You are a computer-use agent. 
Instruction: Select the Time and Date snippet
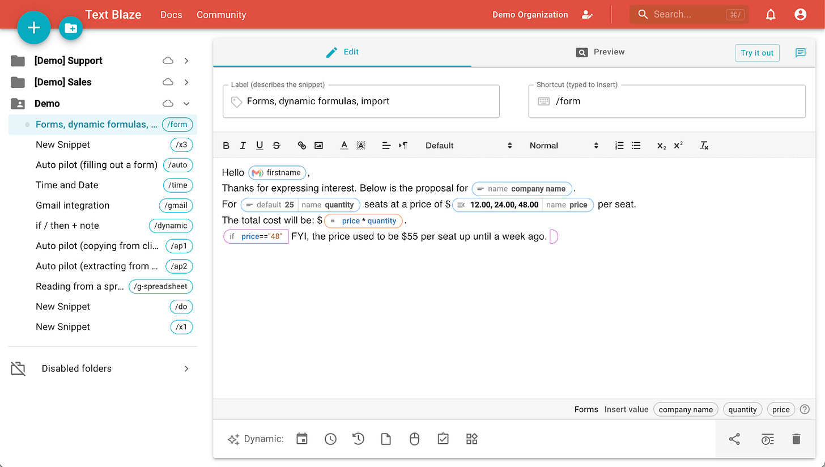(103, 185)
